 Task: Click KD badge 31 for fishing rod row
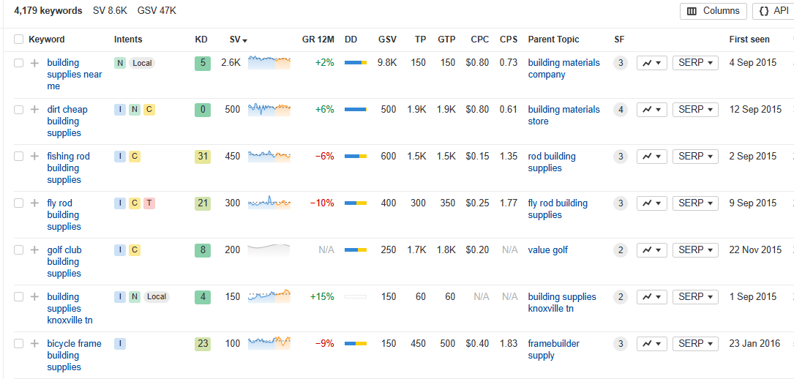(203, 157)
